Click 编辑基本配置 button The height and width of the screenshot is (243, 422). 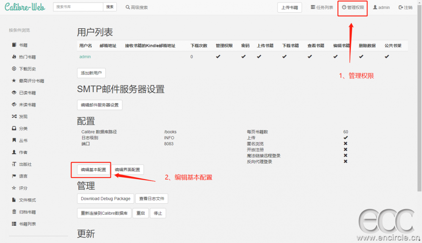click(94, 169)
